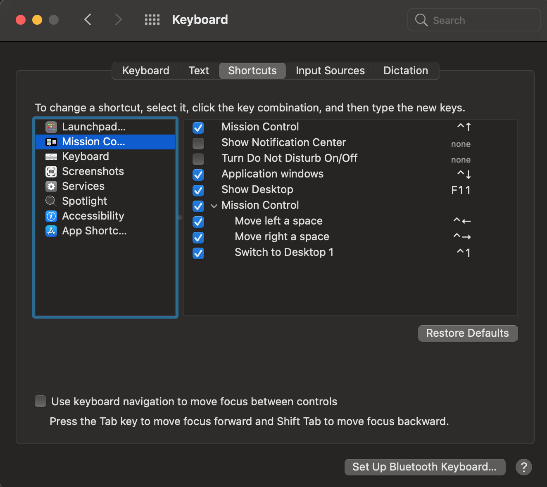Open the help question mark button

click(x=523, y=467)
